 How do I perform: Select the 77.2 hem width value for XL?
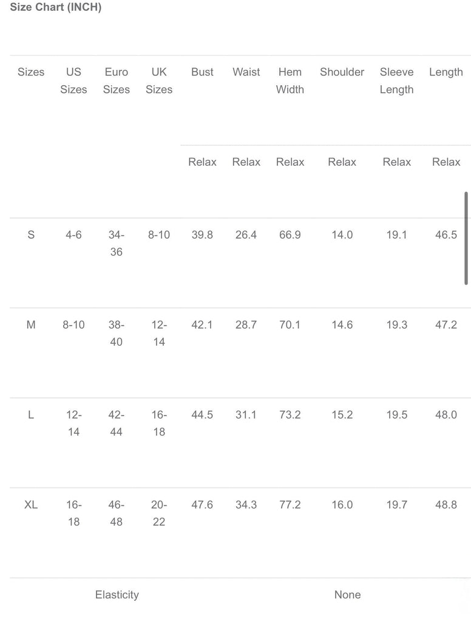[290, 505]
